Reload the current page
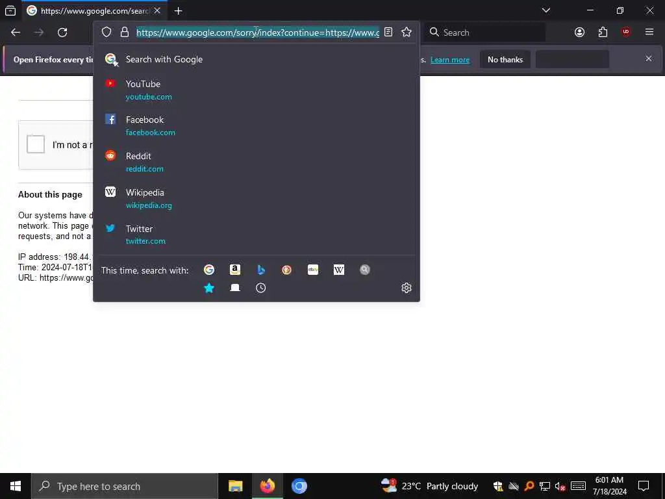 (x=62, y=32)
